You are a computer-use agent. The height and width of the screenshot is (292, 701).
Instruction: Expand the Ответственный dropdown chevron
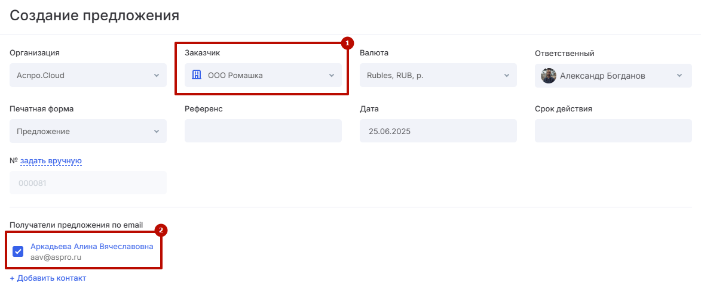click(x=679, y=76)
